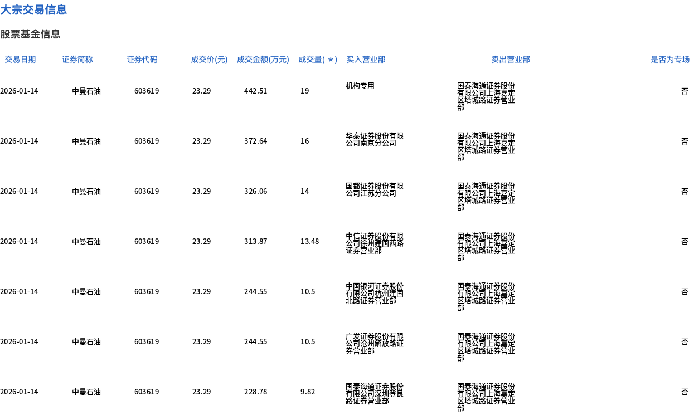Viewport: 694px width, 420px height.
Task: Click the volume value 19
Action: click(305, 91)
